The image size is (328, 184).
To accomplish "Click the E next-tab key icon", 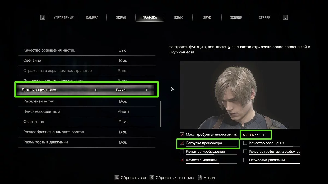I will click(x=285, y=17).
